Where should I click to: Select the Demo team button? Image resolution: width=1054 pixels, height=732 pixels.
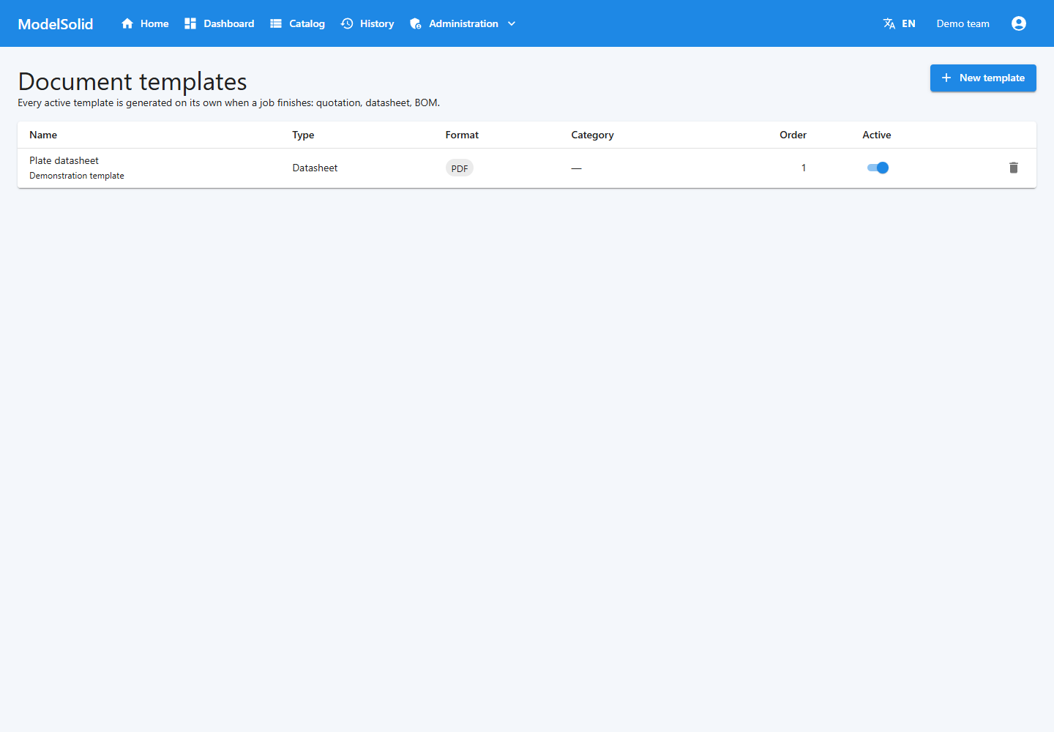(x=963, y=23)
